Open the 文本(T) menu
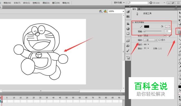181x106 pixels. tap(17, 3)
